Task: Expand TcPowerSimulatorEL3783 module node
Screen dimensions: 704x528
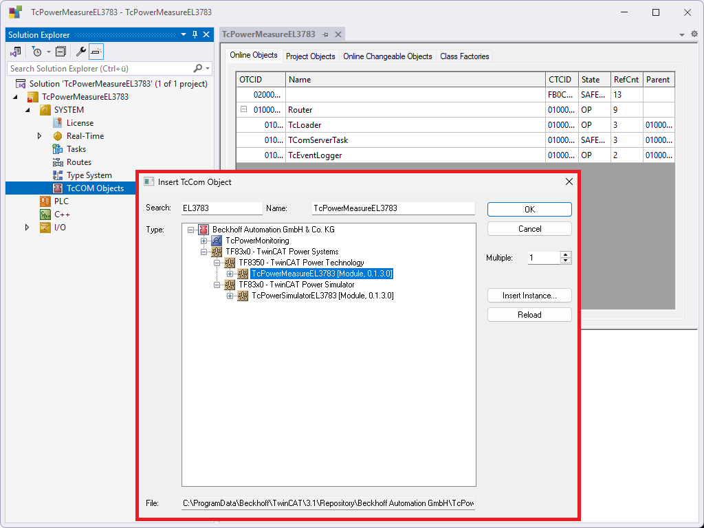Action: coord(230,296)
